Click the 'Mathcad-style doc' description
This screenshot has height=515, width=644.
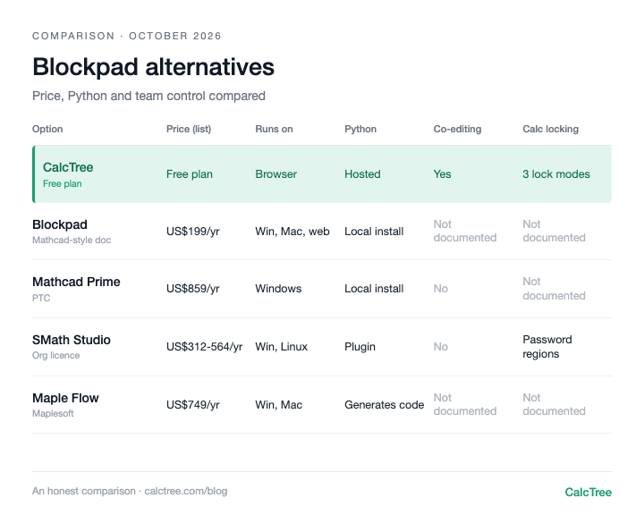coord(72,241)
